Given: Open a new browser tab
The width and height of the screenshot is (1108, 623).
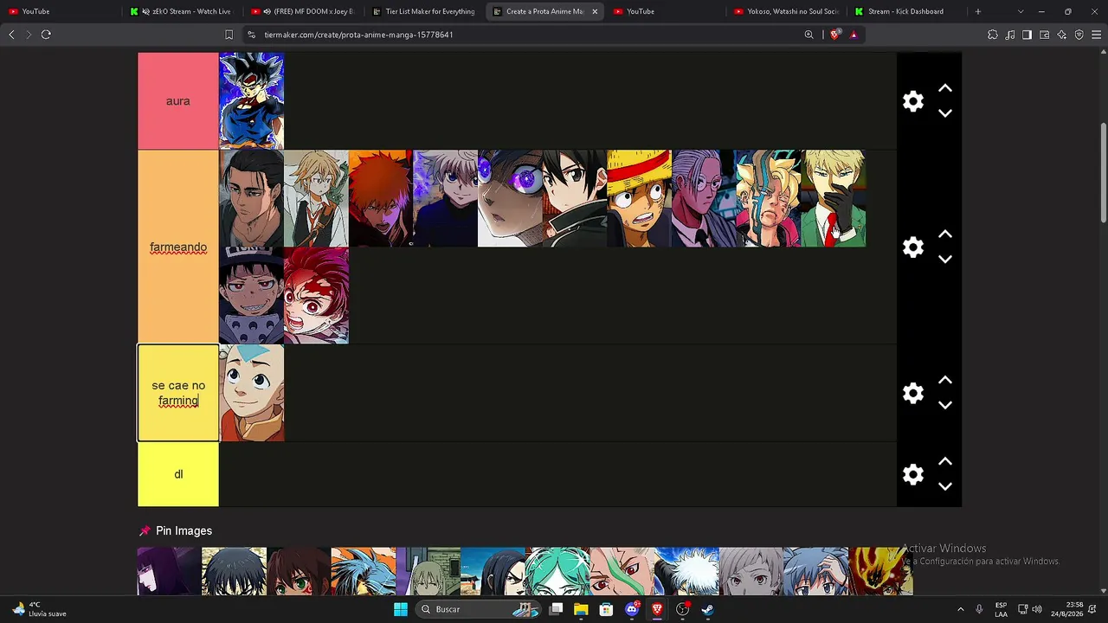Looking at the screenshot, I should pyautogui.click(x=978, y=11).
